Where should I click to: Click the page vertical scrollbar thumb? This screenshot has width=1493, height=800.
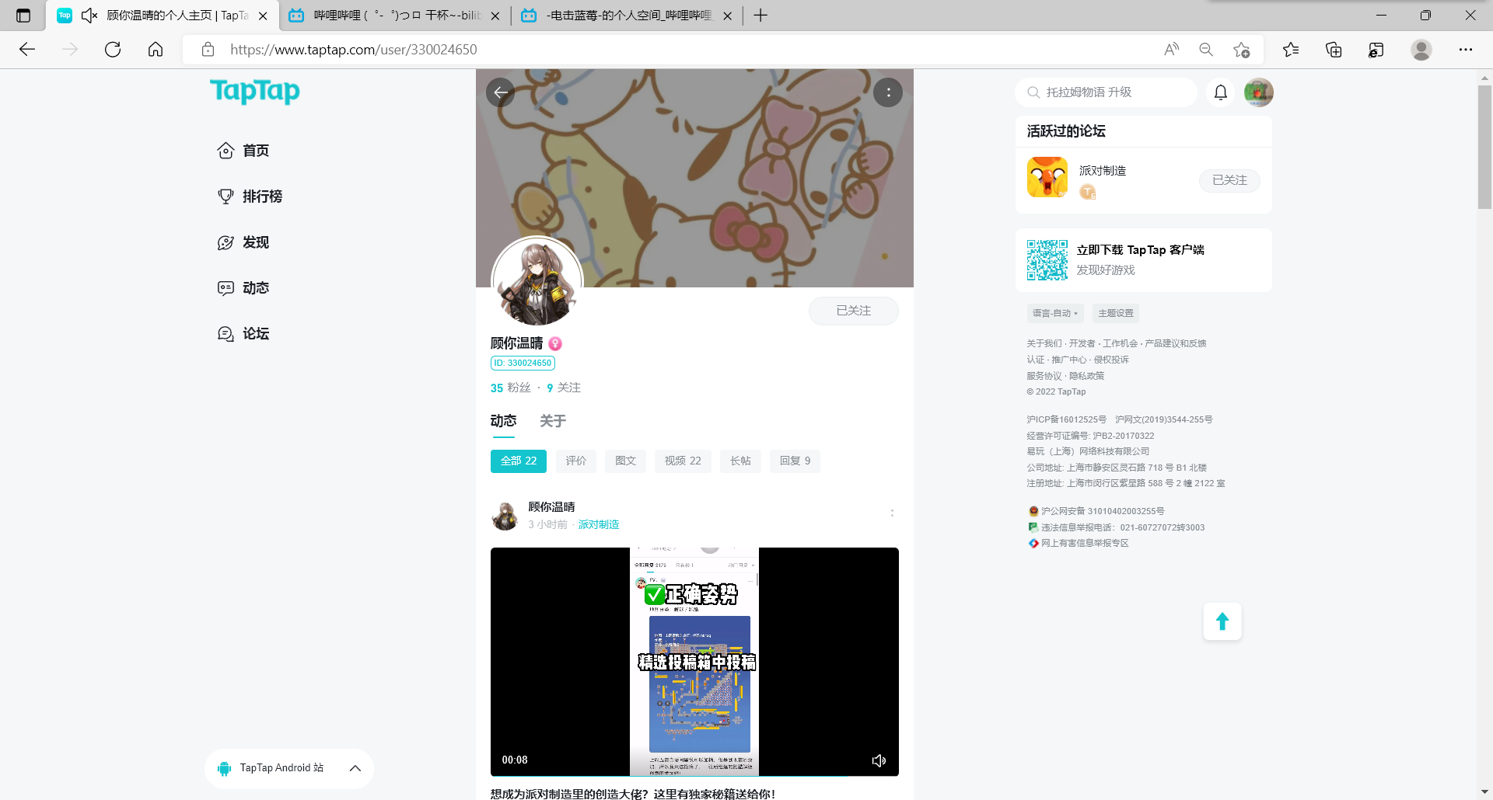coord(1484,147)
